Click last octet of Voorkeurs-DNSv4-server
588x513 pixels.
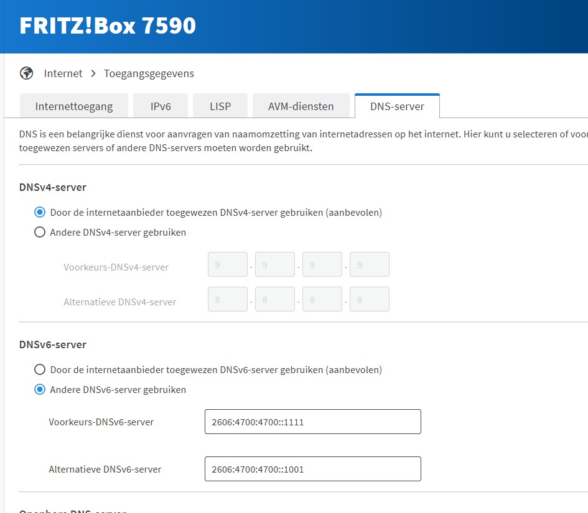[x=370, y=264]
